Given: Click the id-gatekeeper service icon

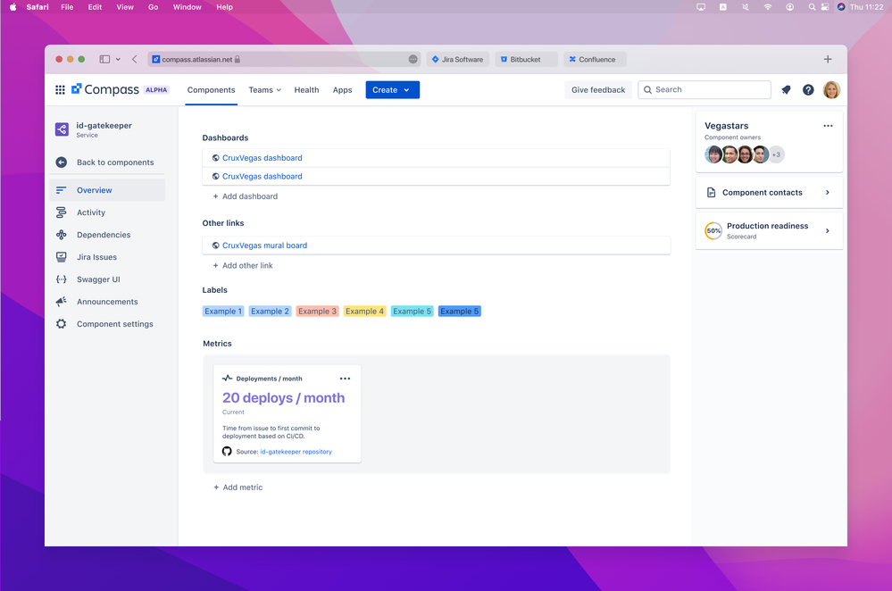Looking at the screenshot, I should click(x=62, y=129).
